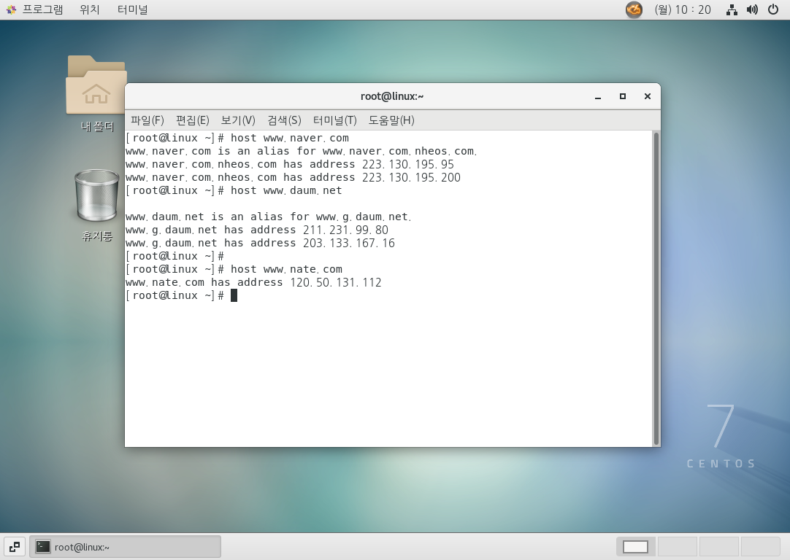Open the 편집(E) menu
Screen dimensions: 790x560
[193, 120]
